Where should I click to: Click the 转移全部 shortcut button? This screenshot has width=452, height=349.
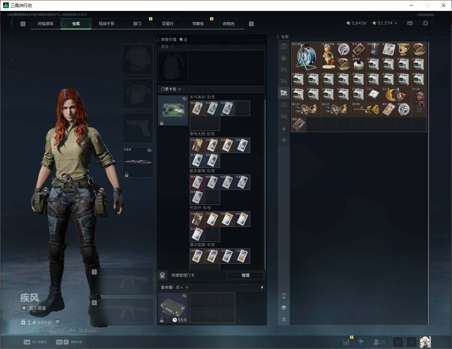click(69, 342)
